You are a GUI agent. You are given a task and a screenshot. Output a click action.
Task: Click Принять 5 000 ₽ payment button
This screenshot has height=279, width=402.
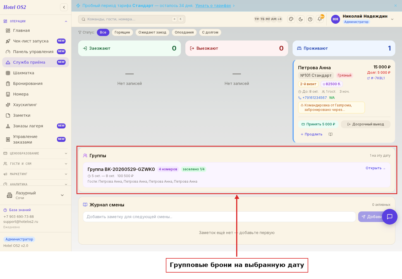click(x=318, y=124)
